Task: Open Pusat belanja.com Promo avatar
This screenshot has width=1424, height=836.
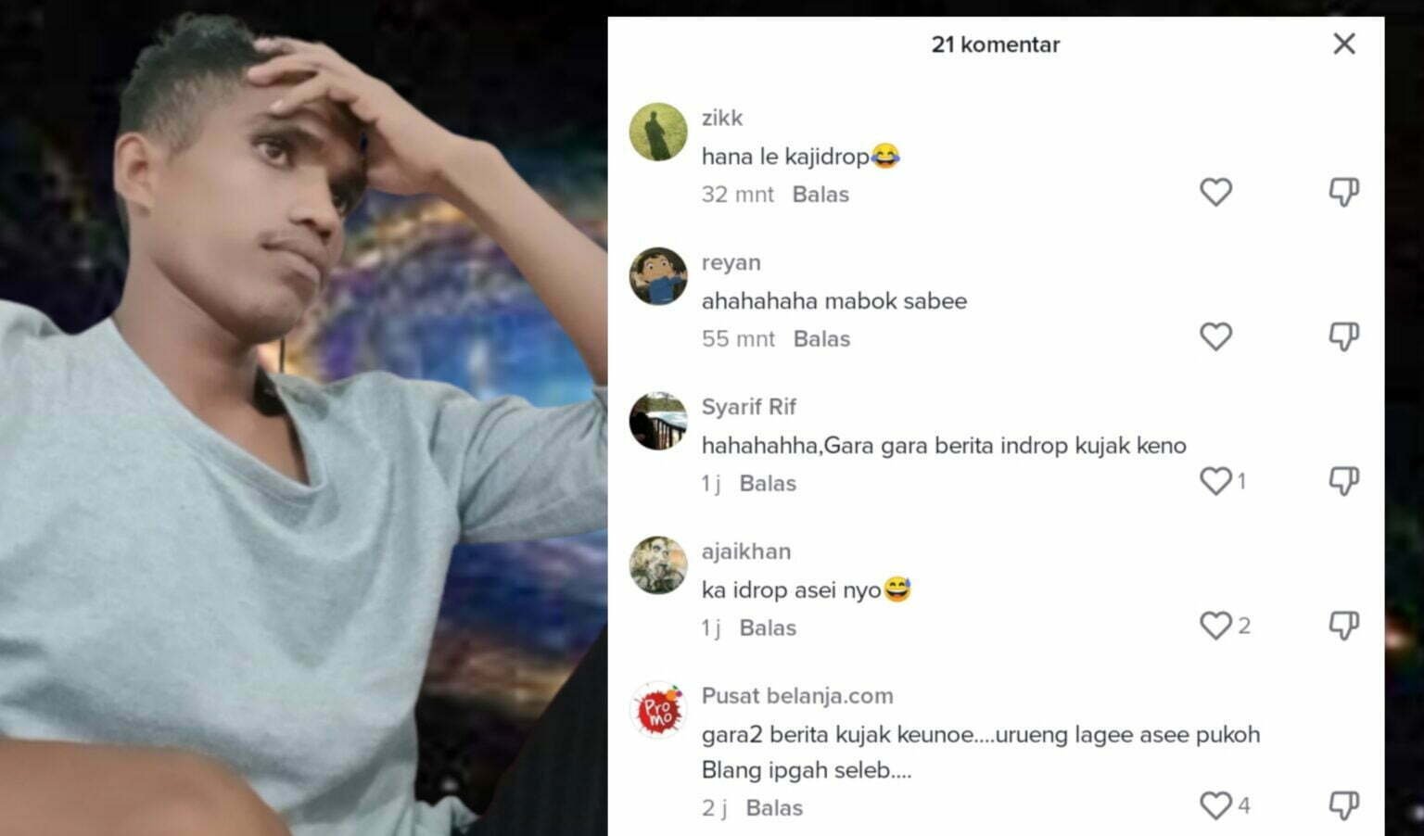Action: tap(658, 710)
